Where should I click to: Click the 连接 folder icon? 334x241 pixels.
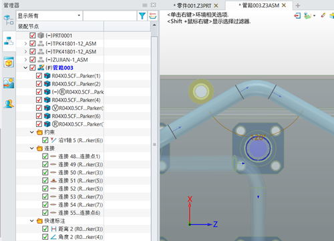pyautogui.click(x=39, y=148)
